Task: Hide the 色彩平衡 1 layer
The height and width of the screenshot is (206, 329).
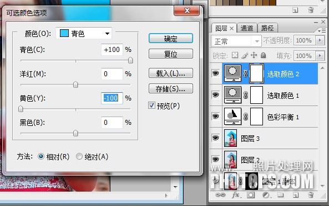Action: click(215, 116)
